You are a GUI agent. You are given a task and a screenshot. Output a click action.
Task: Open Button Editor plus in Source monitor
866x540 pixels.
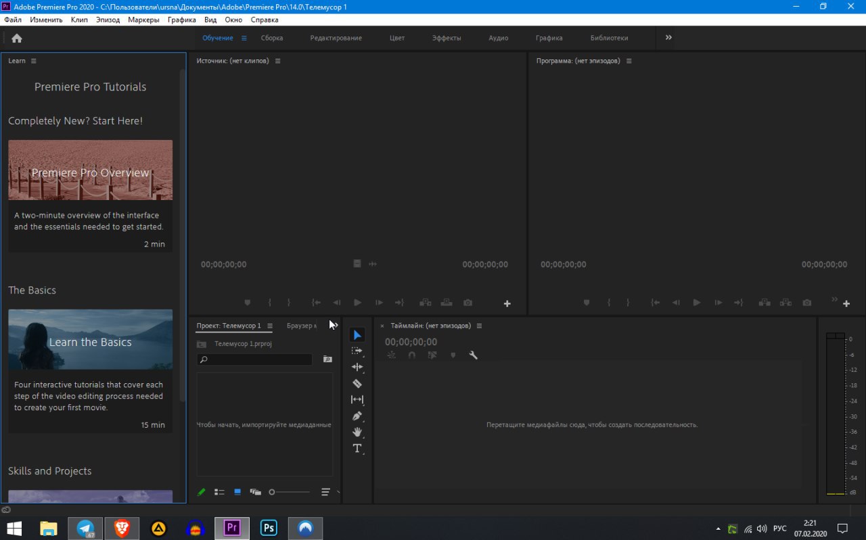(x=507, y=304)
